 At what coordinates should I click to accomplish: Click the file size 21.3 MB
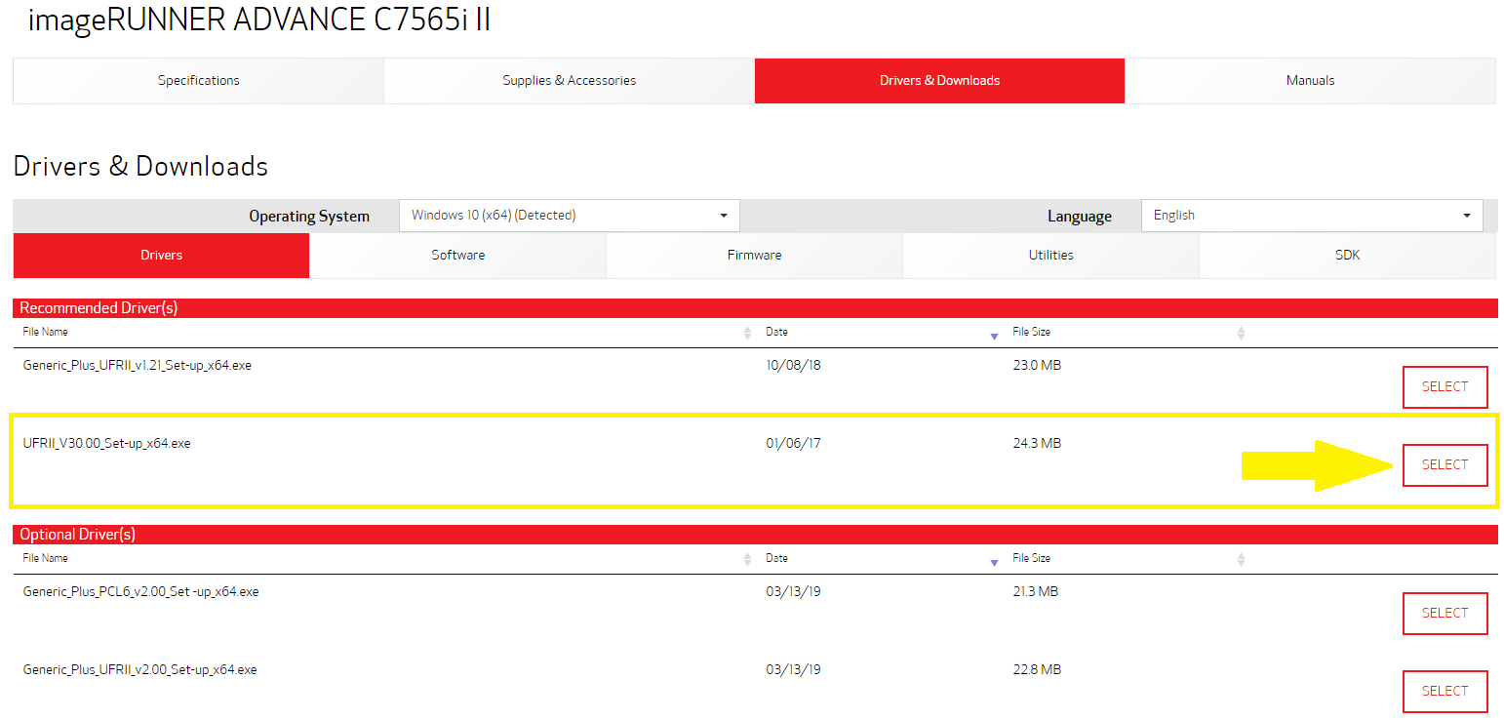1035,591
